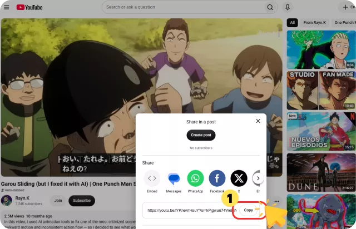356x229 pixels.
Task: Click the magnifier search button
Action: [270, 7]
